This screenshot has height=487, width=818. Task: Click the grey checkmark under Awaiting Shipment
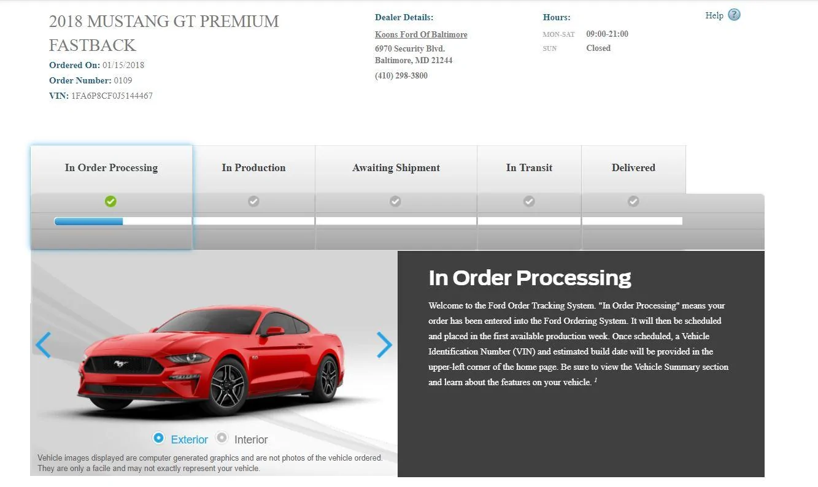coord(396,201)
